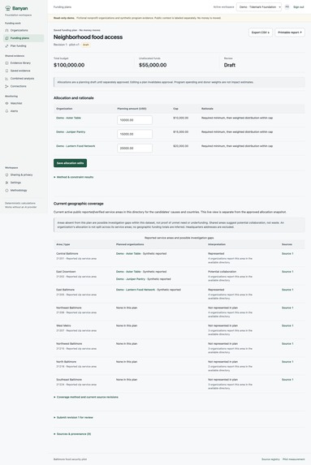Open the Methodology label in the sidebar
The height and width of the screenshot is (465, 311).
coord(19,190)
